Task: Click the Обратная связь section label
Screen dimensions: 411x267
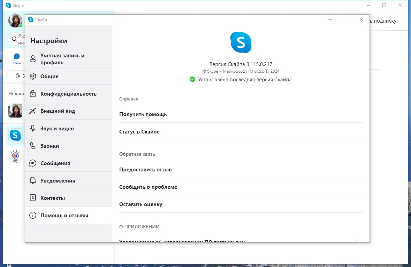Action: pos(137,154)
